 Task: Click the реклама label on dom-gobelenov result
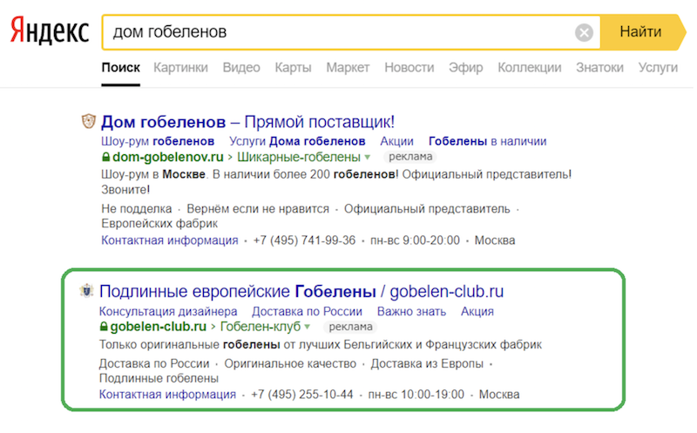tap(409, 157)
